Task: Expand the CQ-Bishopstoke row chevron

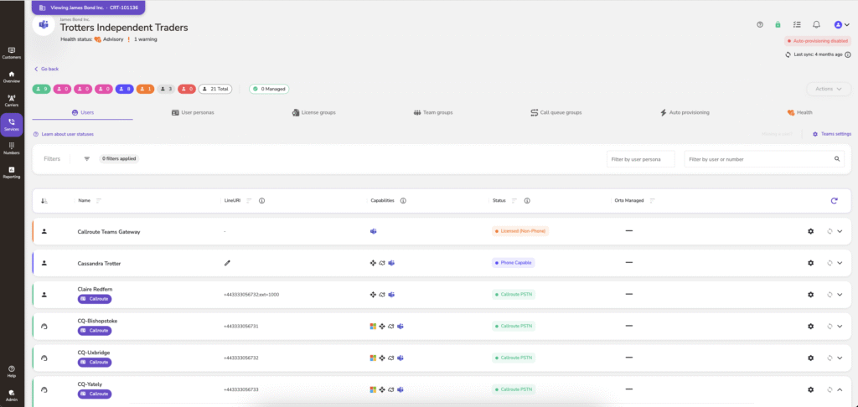Action: point(840,327)
